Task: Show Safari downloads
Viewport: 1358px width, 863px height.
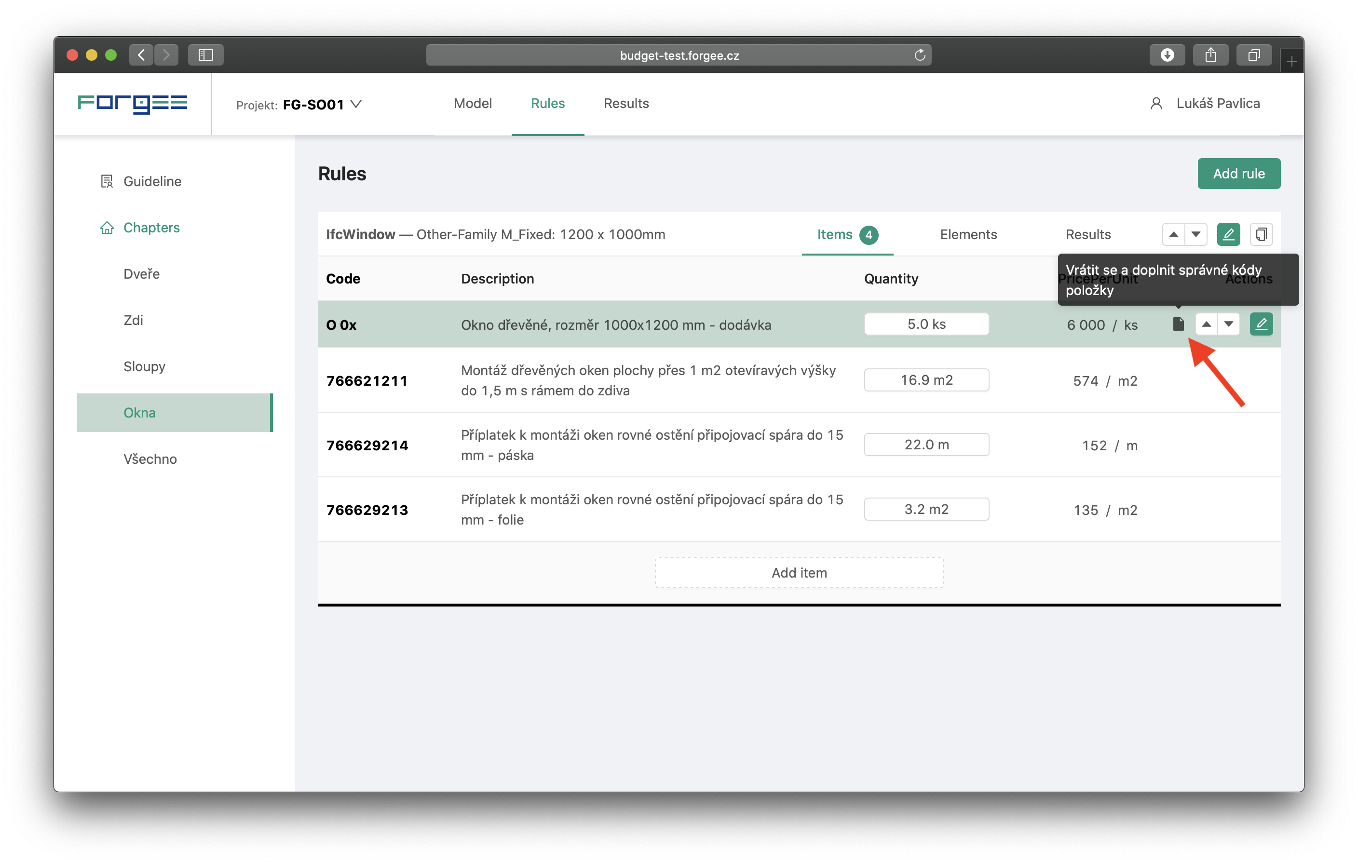Action: tap(1167, 55)
